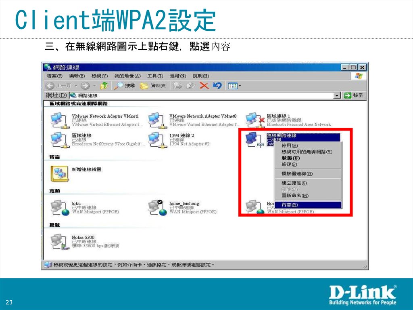
Task: Click the Move To toolbar icon
Action: pyautogui.click(x=178, y=86)
